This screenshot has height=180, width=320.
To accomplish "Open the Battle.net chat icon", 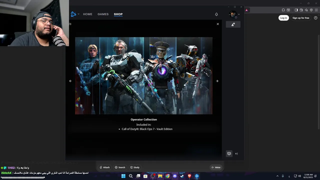I will click(x=229, y=153).
